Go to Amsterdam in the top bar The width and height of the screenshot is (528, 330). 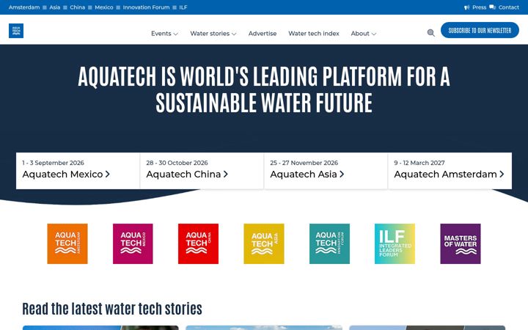click(24, 7)
